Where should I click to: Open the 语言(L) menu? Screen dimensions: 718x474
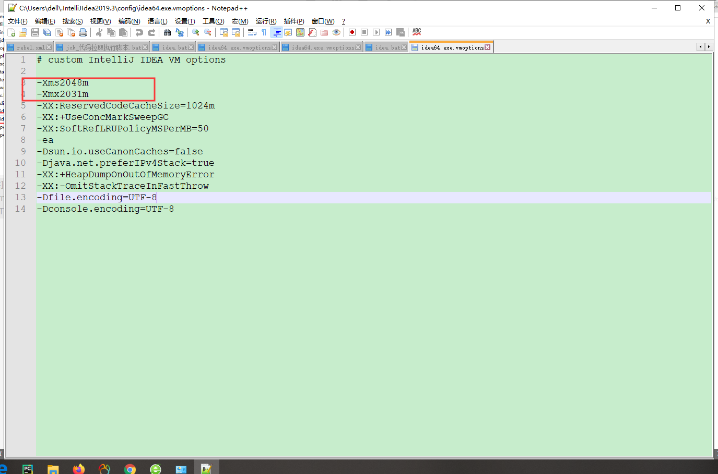pos(157,21)
